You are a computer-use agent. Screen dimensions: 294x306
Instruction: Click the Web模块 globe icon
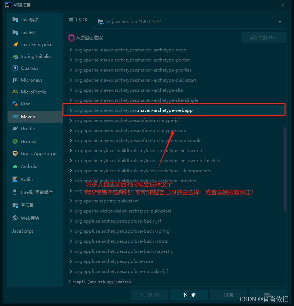[15, 218]
